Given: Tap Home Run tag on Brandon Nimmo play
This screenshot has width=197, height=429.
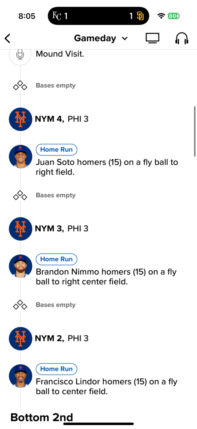Looking at the screenshot, I should pyautogui.click(x=57, y=260).
